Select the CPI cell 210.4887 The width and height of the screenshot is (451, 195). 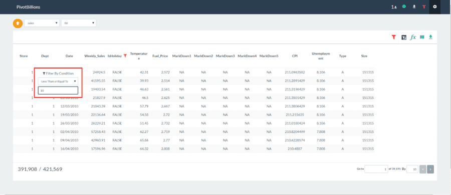coord(295,149)
